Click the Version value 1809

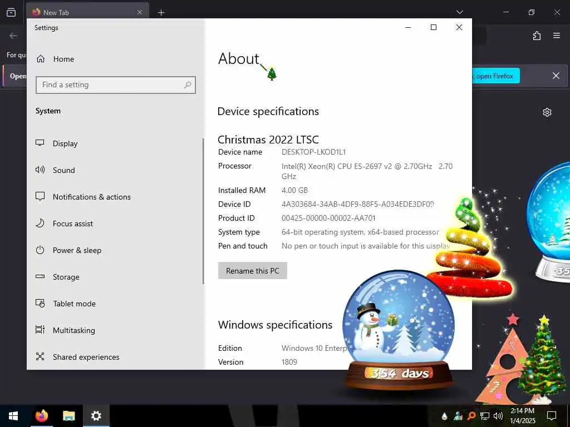[289, 362]
